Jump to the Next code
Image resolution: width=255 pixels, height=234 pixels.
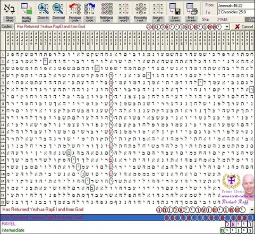tap(89, 12)
